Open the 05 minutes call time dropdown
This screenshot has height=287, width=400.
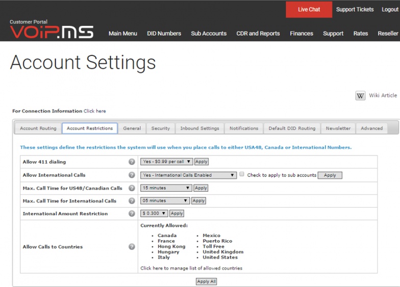coord(165,201)
